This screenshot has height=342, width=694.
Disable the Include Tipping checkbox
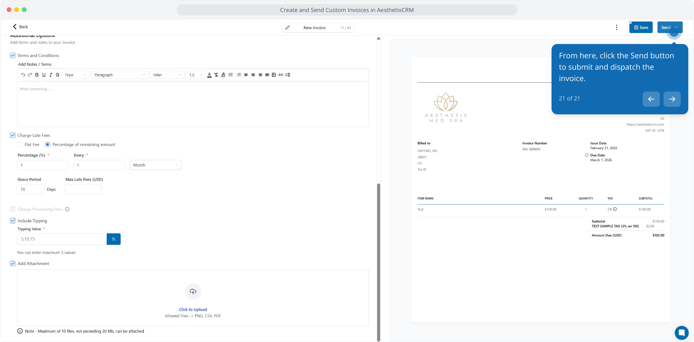click(13, 221)
